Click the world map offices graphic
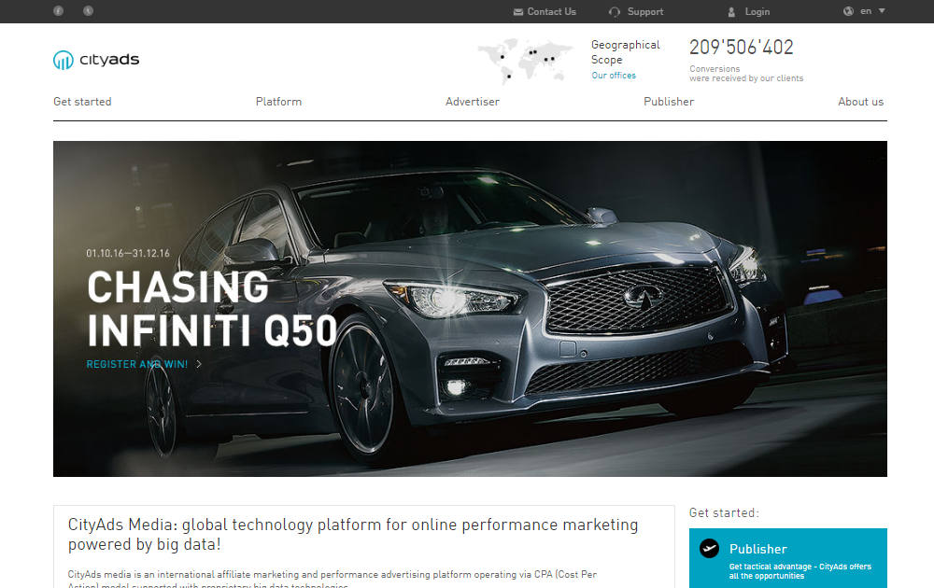 pos(525,60)
